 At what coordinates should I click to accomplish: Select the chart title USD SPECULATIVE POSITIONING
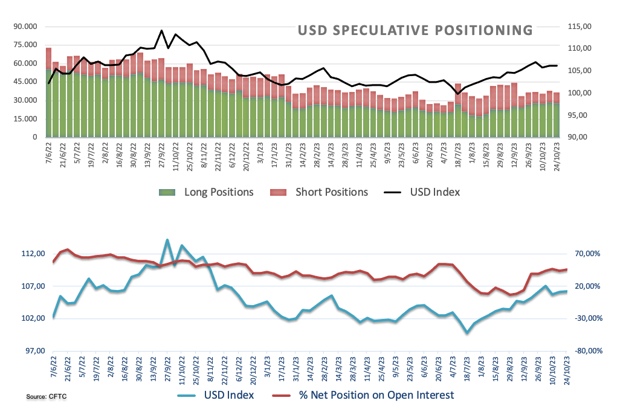(416, 30)
